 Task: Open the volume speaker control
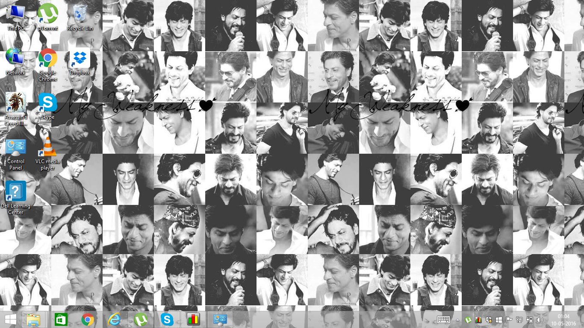pyautogui.click(x=540, y=319)
